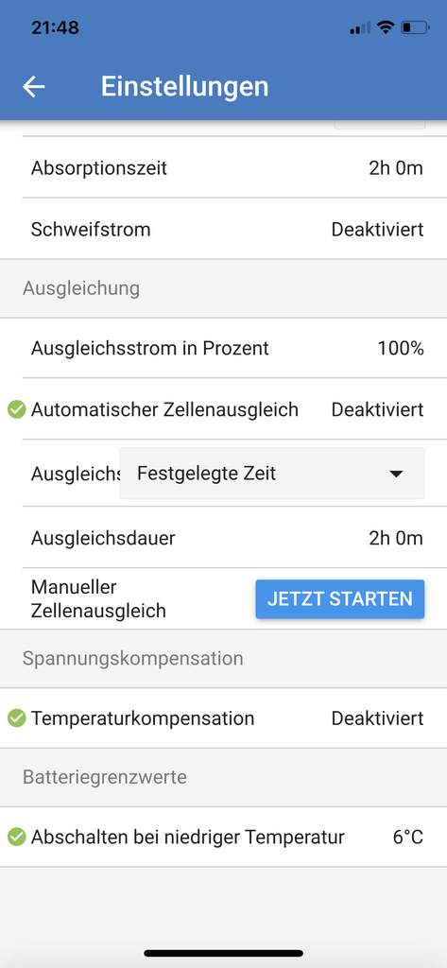Tap green checkmark beside Automatischer Zellenausgleich
The width and height of the screenshot is (447, 968).
pos(17,409)
